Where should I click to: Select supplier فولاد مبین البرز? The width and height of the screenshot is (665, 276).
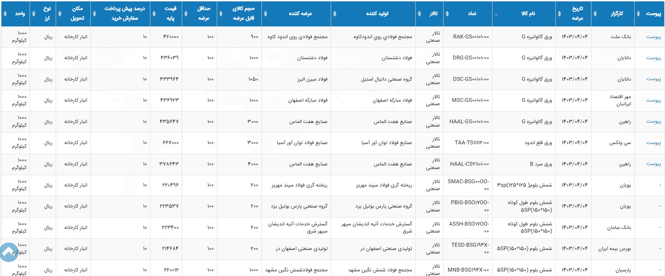pos(312,79)
